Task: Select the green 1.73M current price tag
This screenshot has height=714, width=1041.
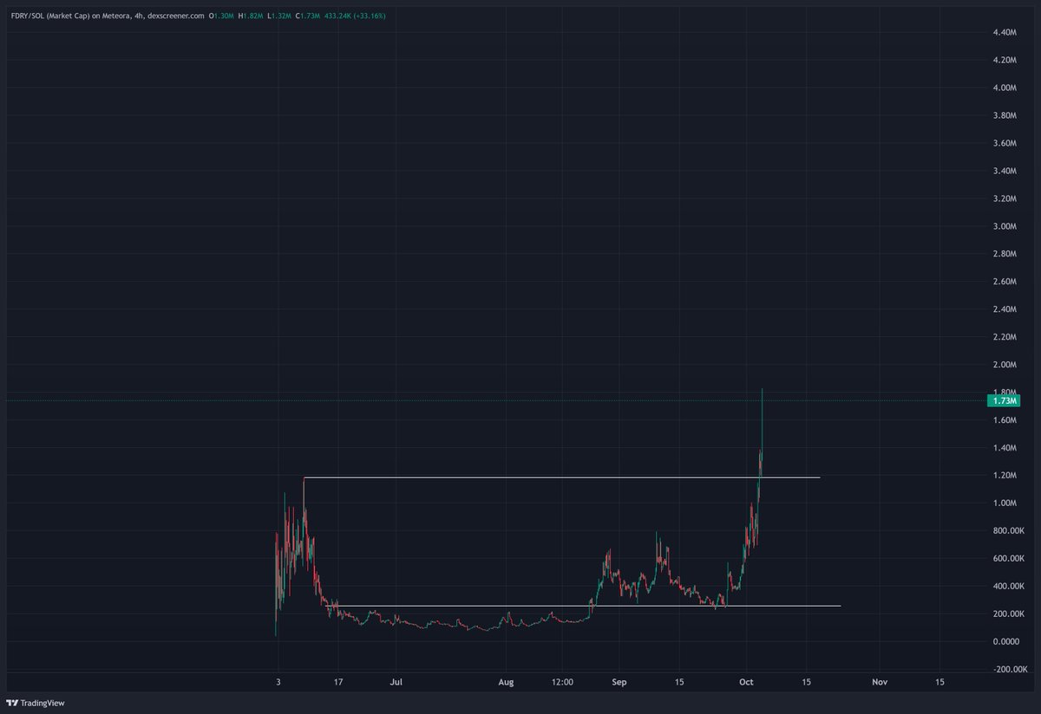Action: [x=1002, y=400]
